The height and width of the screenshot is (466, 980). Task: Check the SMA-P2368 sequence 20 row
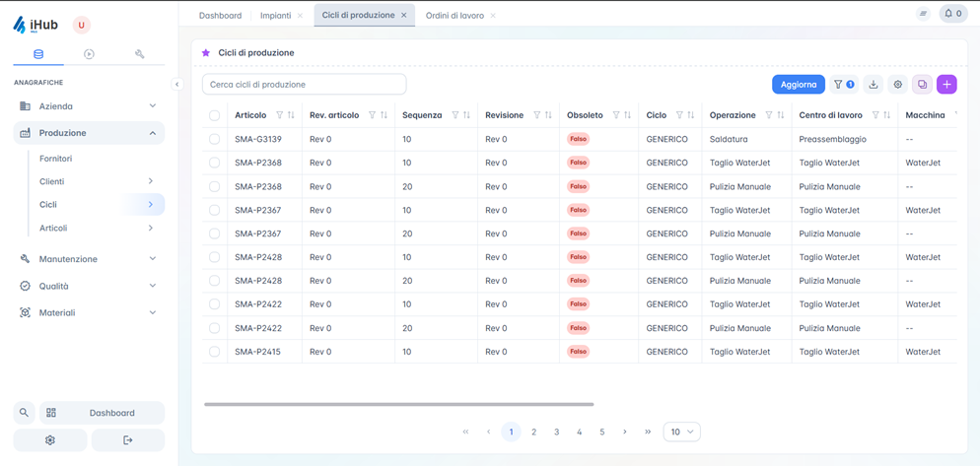tap(214, 186)
